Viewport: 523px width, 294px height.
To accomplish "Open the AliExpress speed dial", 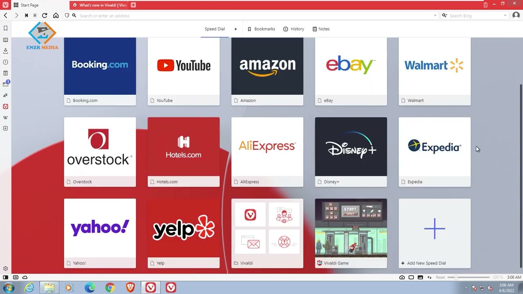I will [x=267, y=152].
